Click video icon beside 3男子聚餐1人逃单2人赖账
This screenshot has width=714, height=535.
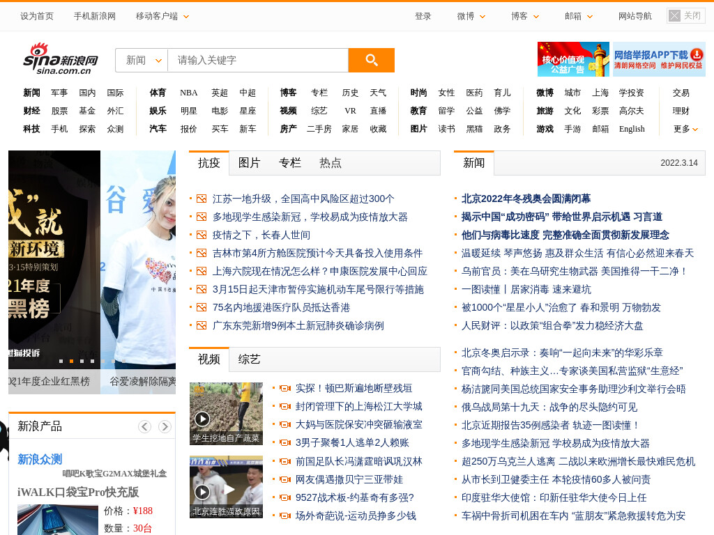(285, 443)
